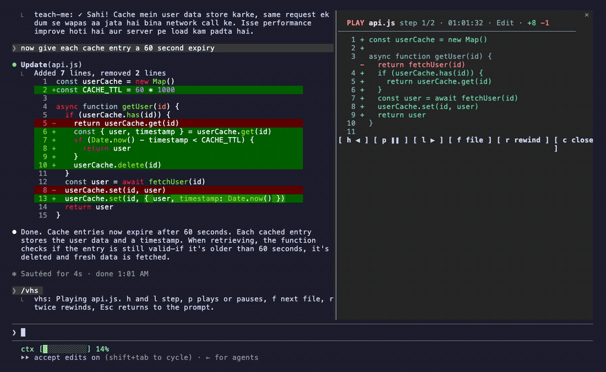The image size is (606, 372).
Task: Click the /vhs command prompt line
Action: (28, 291)
